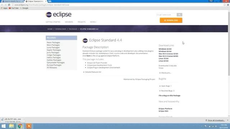Screen dimensions: 230x129
Task: Open Eclipse Java Development Tools link
Action: [100, 65]
